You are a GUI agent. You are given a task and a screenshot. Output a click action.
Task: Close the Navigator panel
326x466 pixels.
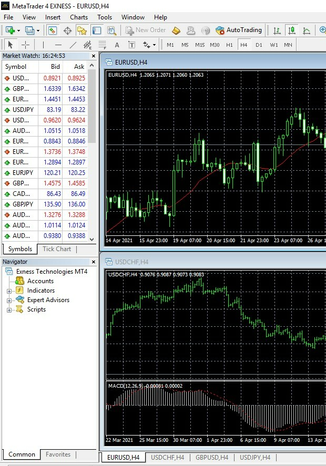pyautogui.click(x=94, y=262)
